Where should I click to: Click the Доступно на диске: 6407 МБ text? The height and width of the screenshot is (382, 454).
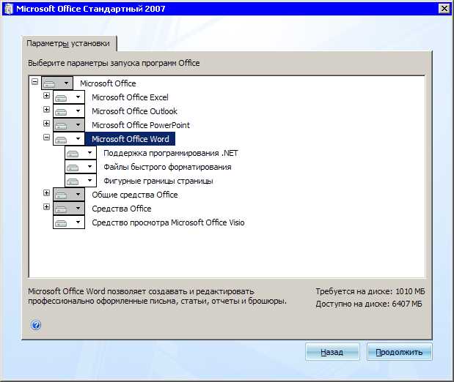click(369, 304)
